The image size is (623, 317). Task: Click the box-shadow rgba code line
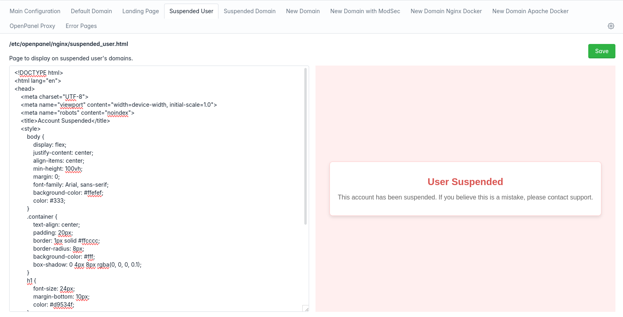tap(87, 265)
